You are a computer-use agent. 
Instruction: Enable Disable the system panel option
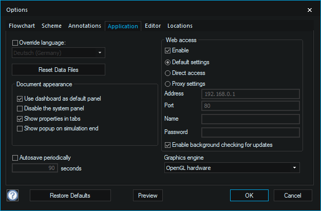[x=20, y=108]
